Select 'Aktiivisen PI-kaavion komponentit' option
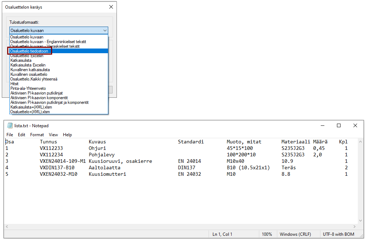The image size is (365, 239). pyautogui.click(x=39, y=98)
